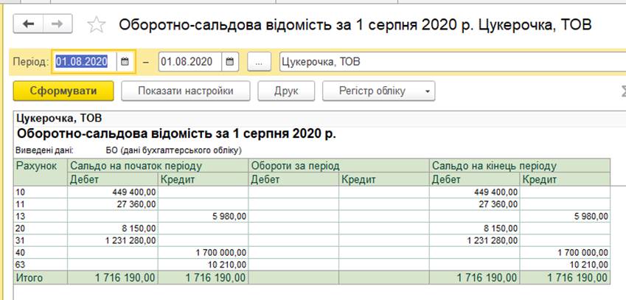Click the Друк button
Image resolution: width=626 pixels, height=300 pixels.
(x=285, y=91)
